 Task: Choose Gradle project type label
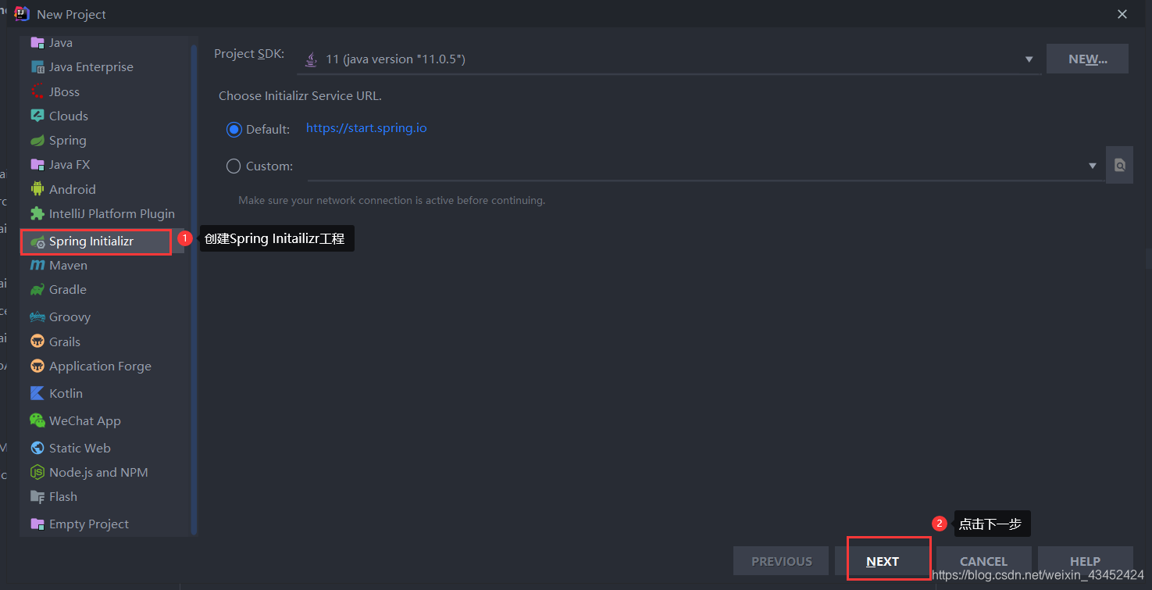coord(68,290)
